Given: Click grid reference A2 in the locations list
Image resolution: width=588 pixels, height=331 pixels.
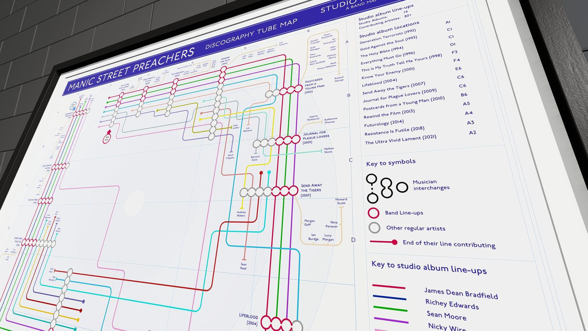Looking at the screenshot, I should (x=473, y=133).
